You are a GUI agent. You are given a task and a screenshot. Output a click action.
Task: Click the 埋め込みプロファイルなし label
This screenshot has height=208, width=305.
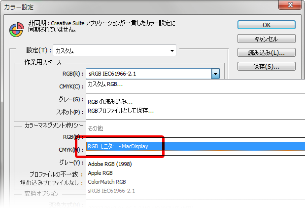point(51,183)
